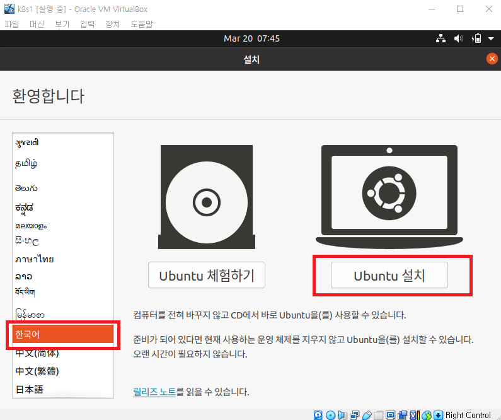
Task: Select தமிழ் in the language list
Action: click(63, 164)
